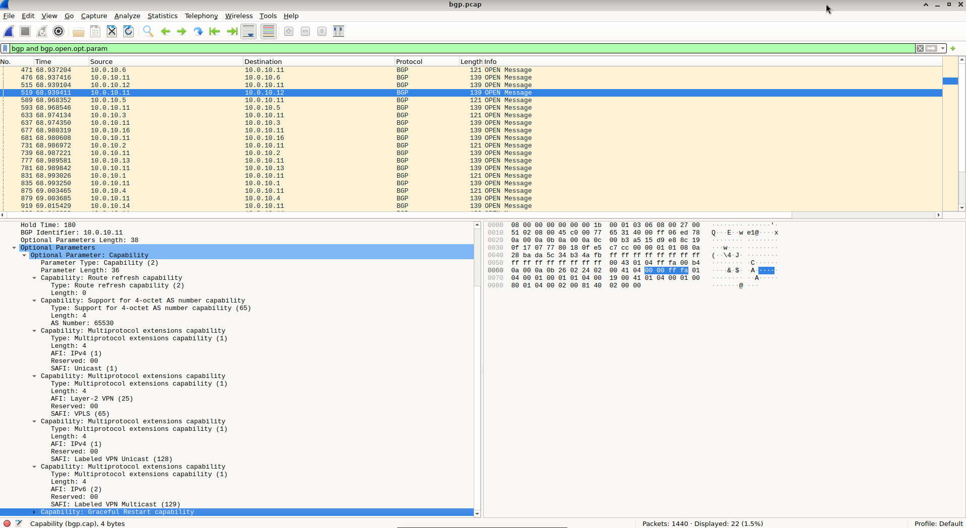This screenshot has height=528, width=966.
Task: Open the Wireless menu
Action: click(239, 16)
